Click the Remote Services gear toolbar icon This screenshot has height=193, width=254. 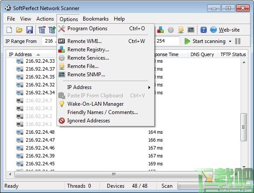pos(171,30)
